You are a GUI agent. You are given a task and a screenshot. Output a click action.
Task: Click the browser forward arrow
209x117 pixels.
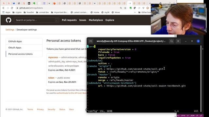(x=8, y=8)
